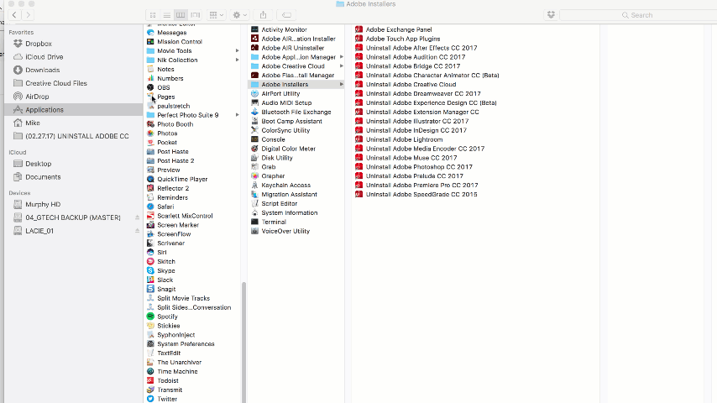The width and height of the screenshot is (717, 403).
Task: Click the Applications column scrollbar
Action: (x=243, y=343)
